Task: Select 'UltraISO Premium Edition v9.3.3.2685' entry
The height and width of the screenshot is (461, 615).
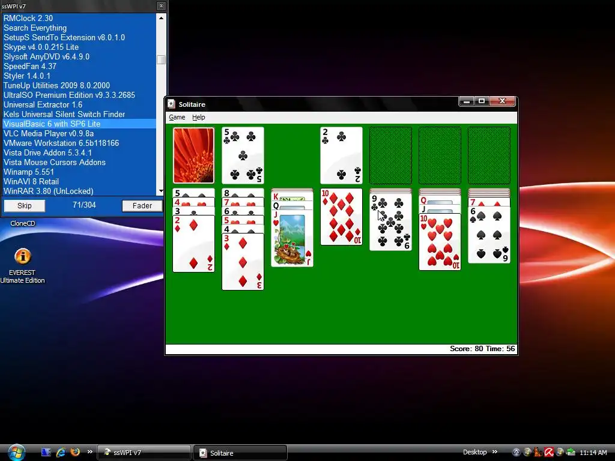Action: [79, 95]
